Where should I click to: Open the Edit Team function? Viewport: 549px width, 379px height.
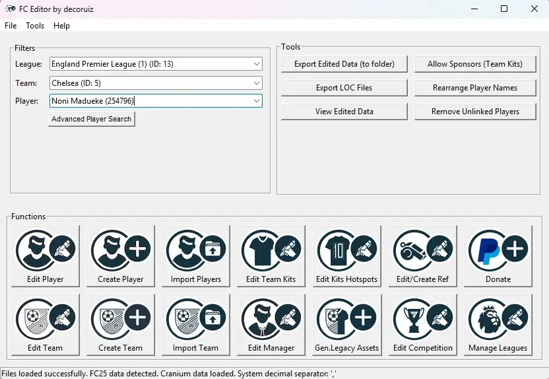point(46,325)
